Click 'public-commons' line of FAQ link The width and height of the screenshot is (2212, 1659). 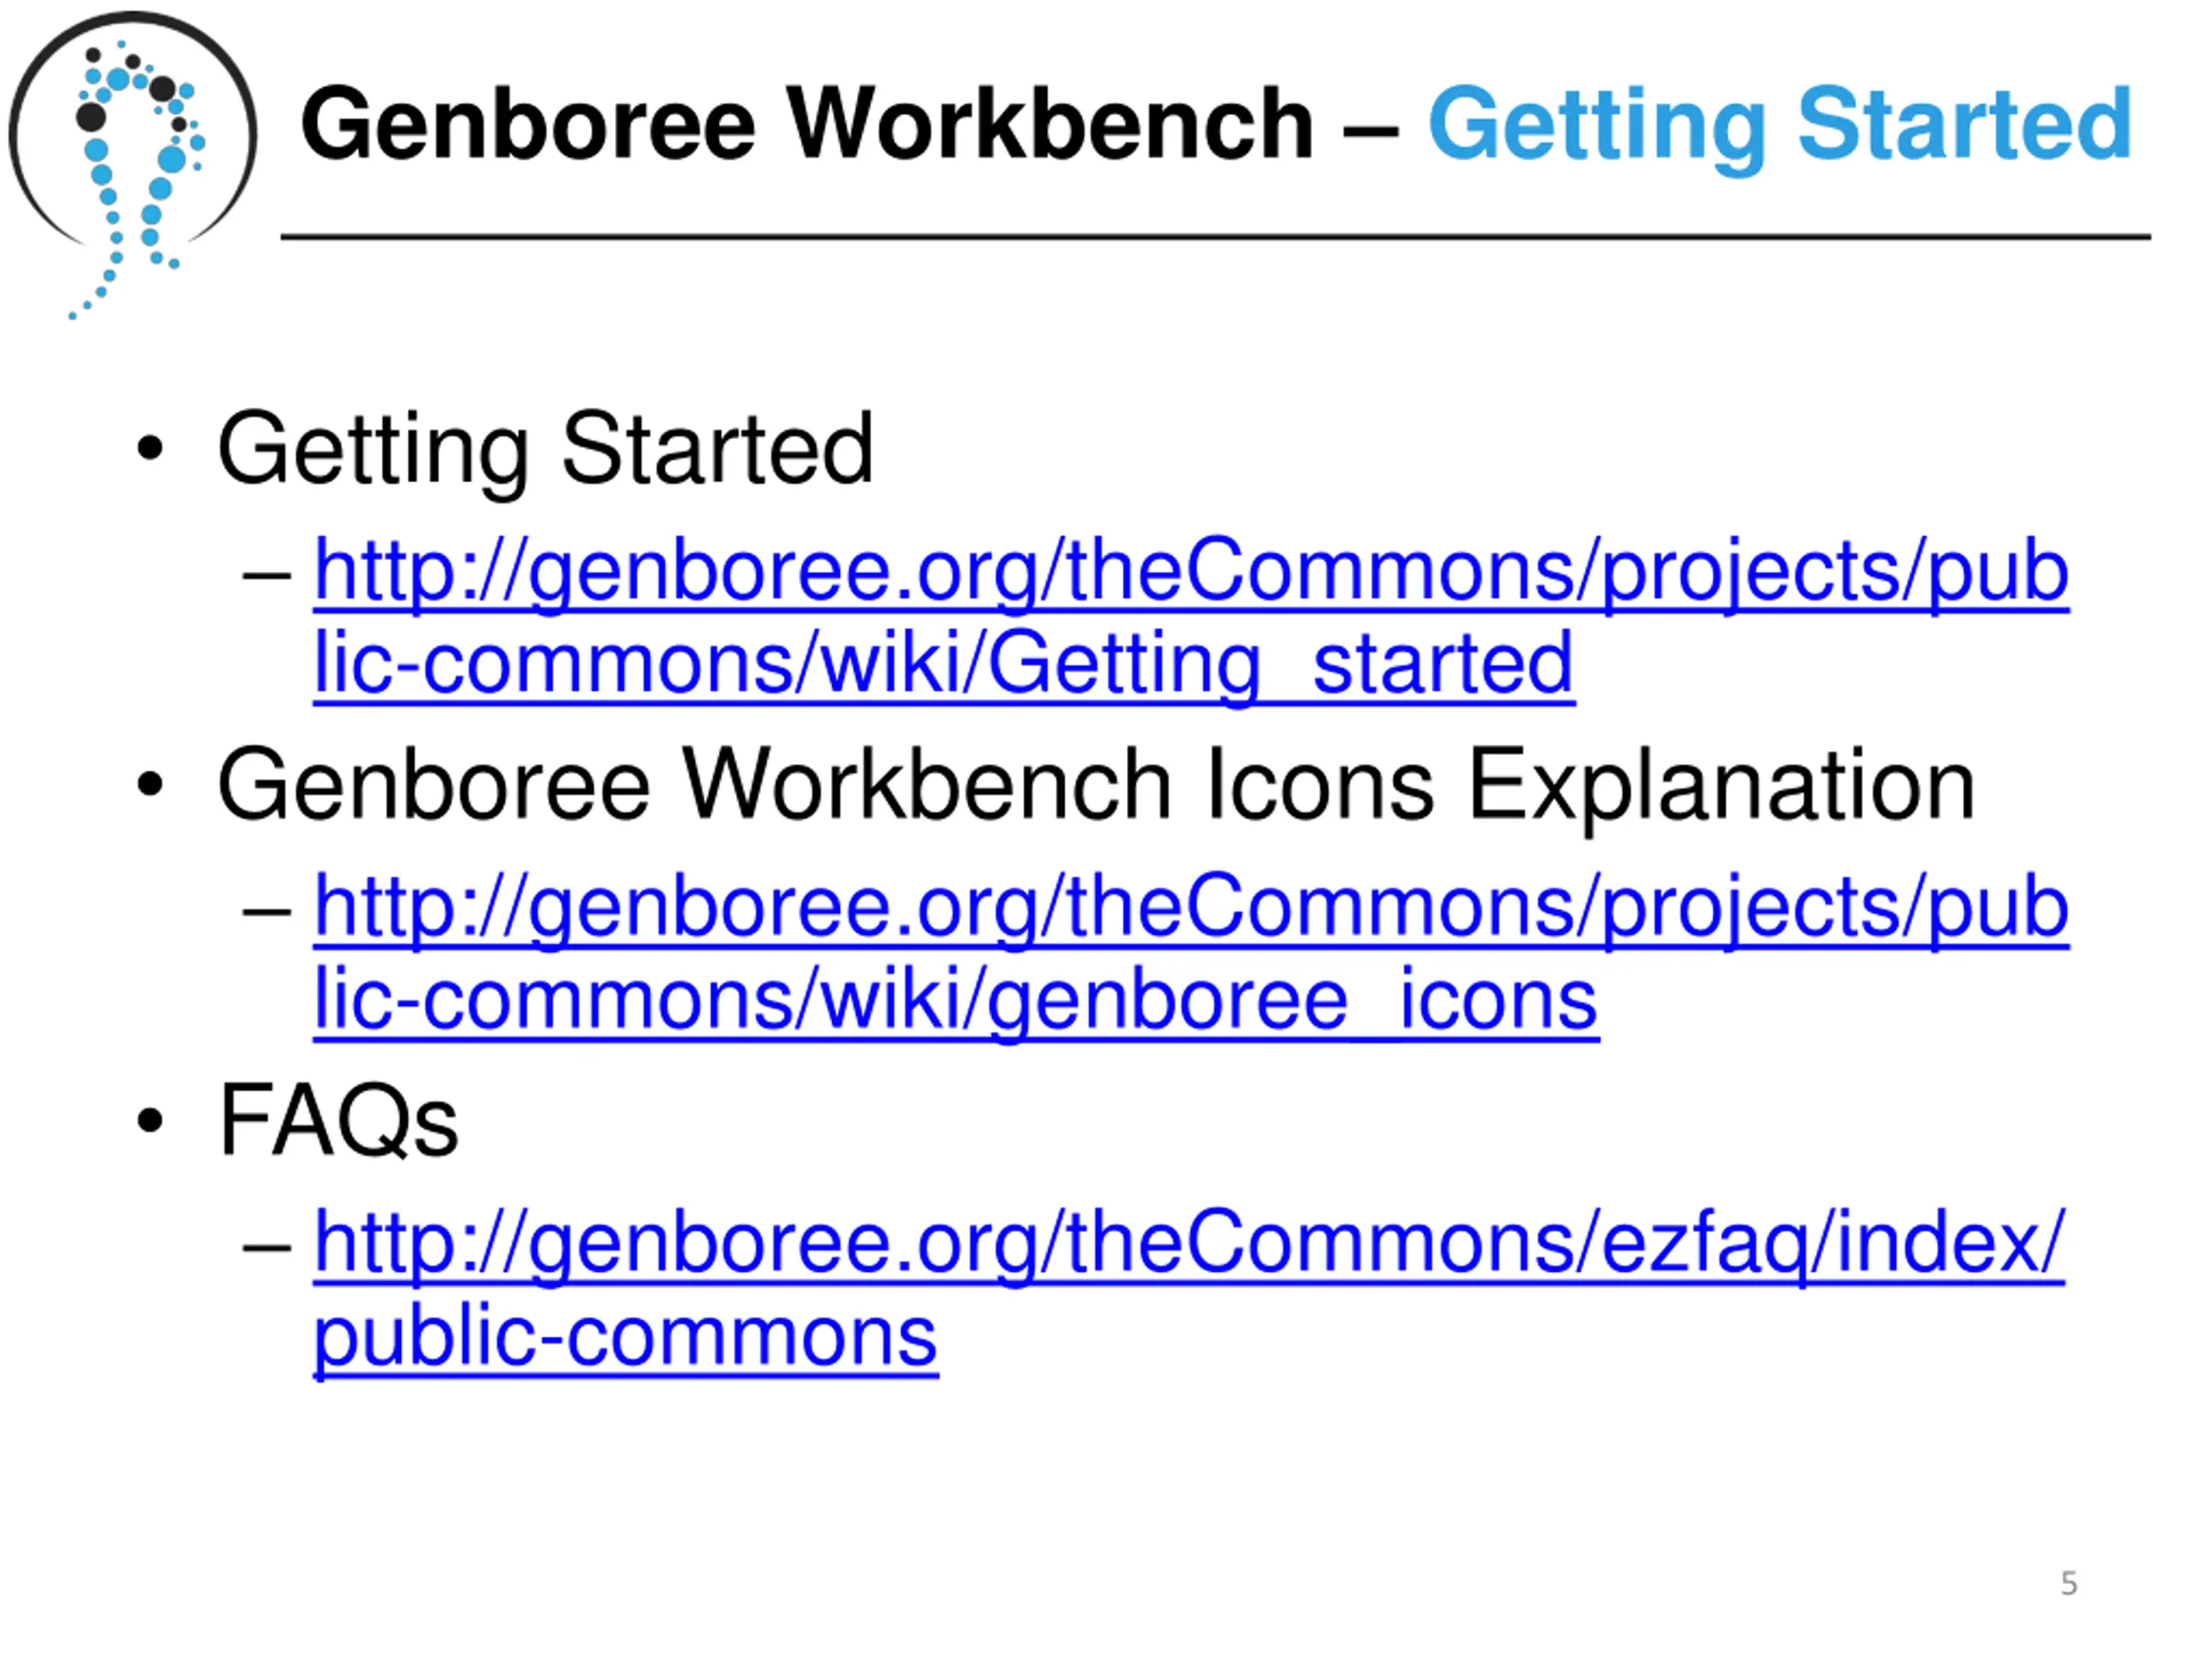pyautogui.click(x=626, y=1338)
